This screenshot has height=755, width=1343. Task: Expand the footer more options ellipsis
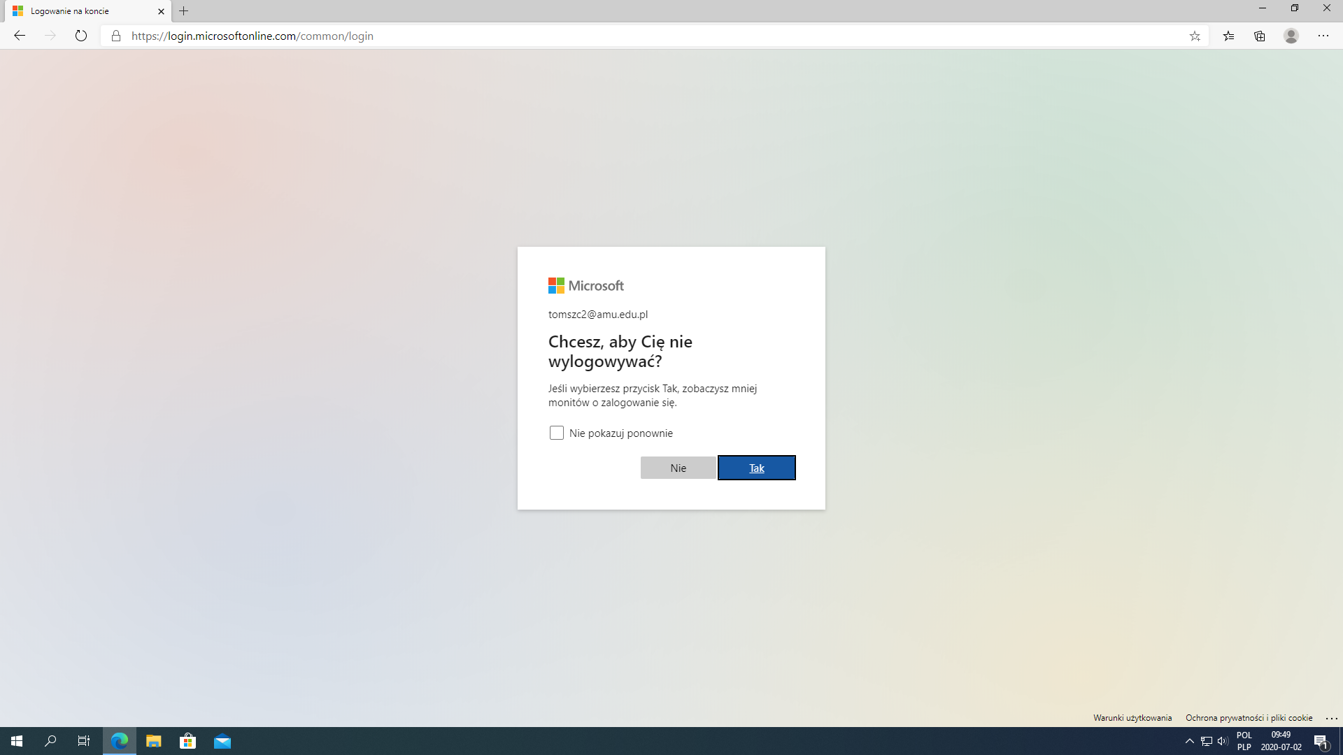tap(1331, 718)
